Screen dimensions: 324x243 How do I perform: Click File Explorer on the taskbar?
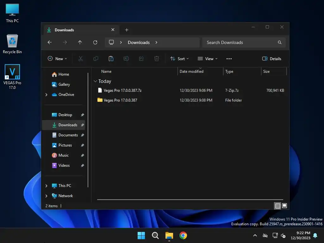pos(169,235)
